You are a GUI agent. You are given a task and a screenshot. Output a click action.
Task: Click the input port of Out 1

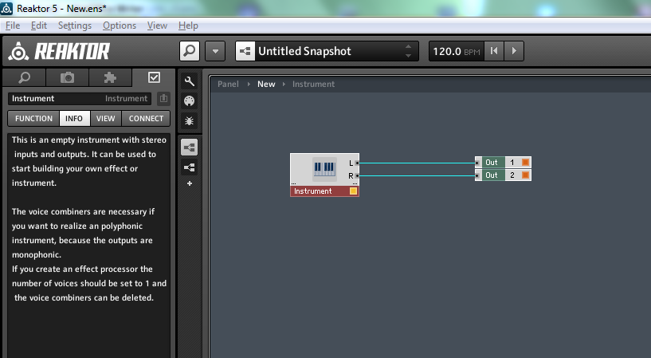[x=477, y=163]
